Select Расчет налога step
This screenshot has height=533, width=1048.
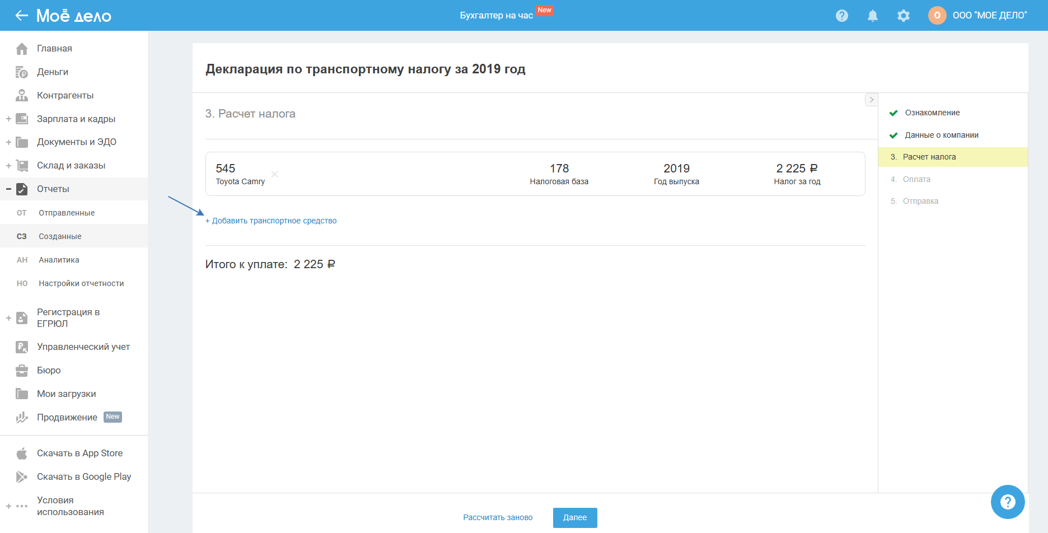953,157
